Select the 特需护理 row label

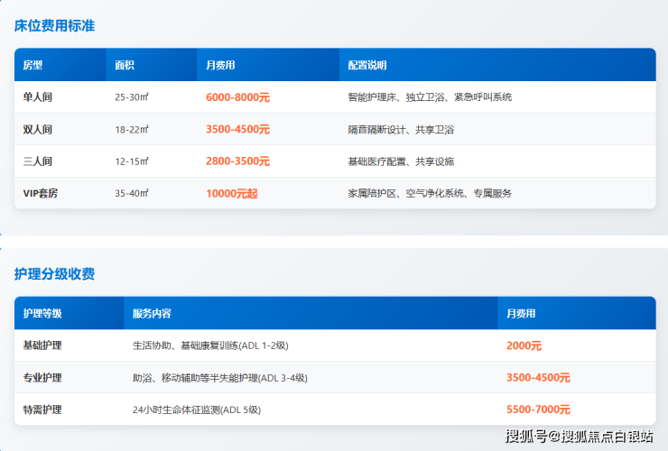(x=42, y=410)
